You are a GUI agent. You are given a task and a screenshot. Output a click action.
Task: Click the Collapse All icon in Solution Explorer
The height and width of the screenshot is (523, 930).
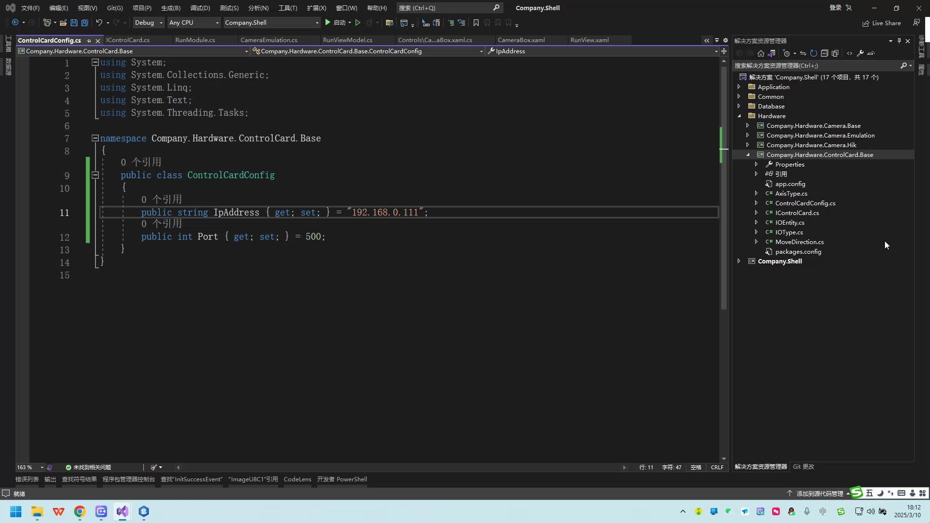[825, 53]
